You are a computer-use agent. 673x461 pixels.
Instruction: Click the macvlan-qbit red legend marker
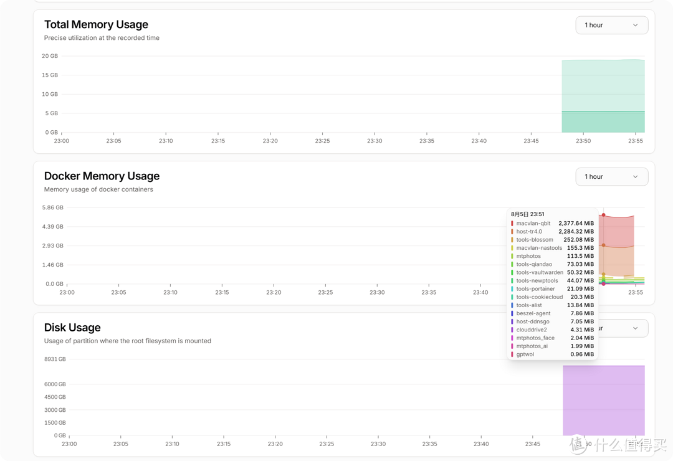[512, 223]
